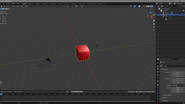Click the timeline current frame field

pyautogui.click(x=131, y=92)
